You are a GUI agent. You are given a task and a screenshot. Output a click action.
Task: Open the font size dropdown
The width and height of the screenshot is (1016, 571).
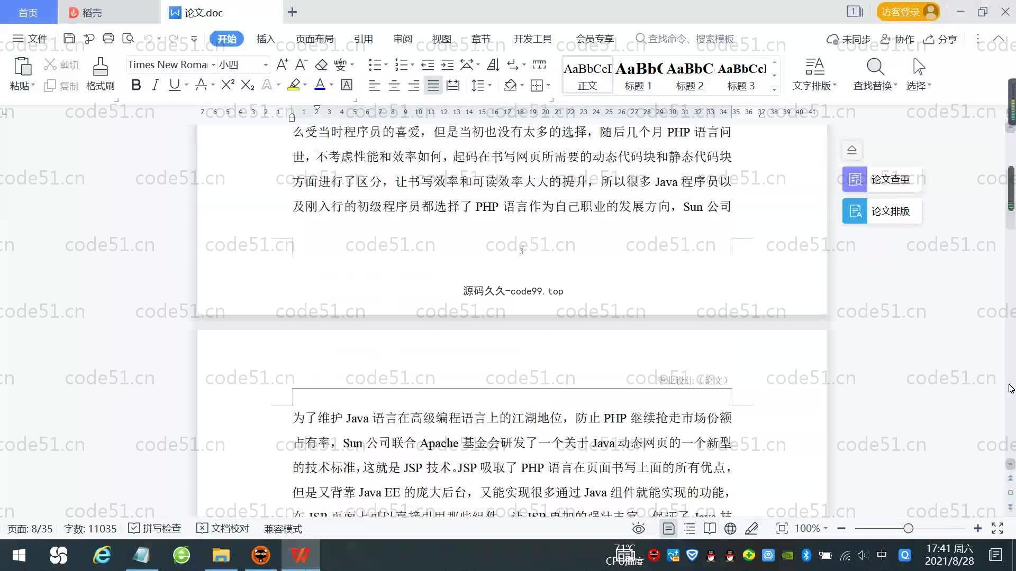[x=266, y=65]
